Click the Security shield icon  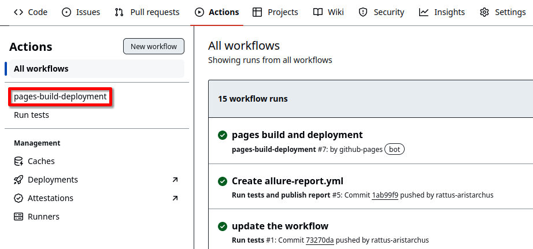(364, 12)
